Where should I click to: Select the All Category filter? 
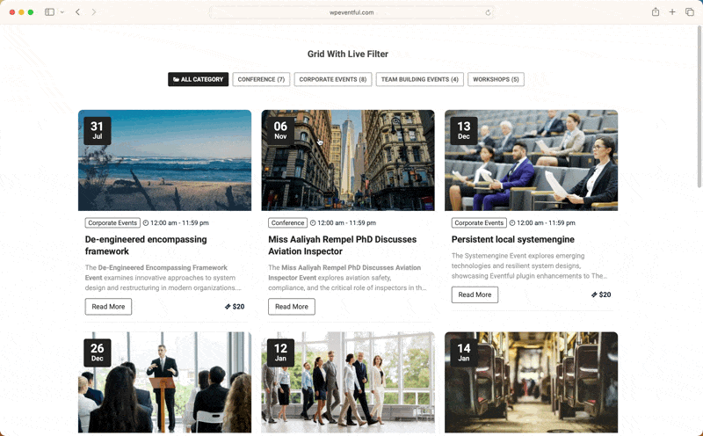199,79
